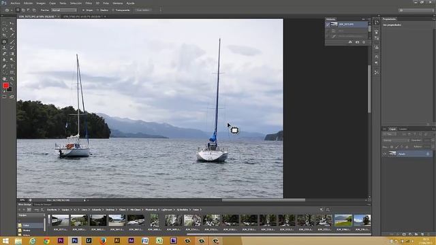This screenshot has height=245, width=436.
Task: Open the Ventana menu
Action: (118, 3)
